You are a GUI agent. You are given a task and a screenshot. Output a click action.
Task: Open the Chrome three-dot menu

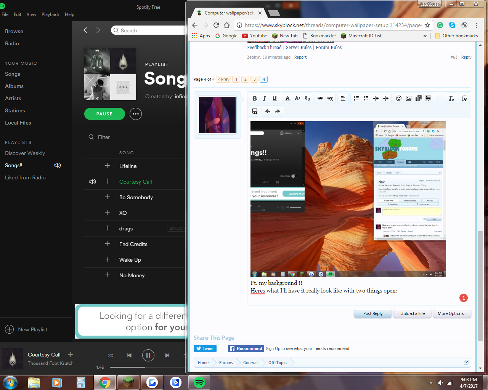[477, 25]
